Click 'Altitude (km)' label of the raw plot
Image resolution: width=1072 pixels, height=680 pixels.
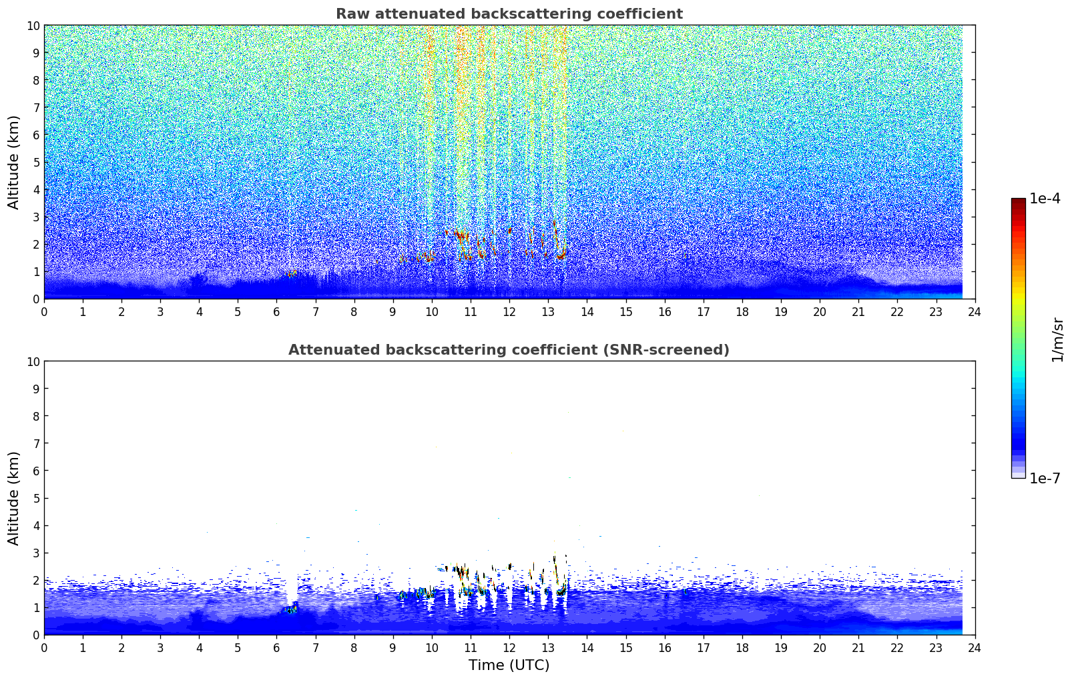[14, 162]
